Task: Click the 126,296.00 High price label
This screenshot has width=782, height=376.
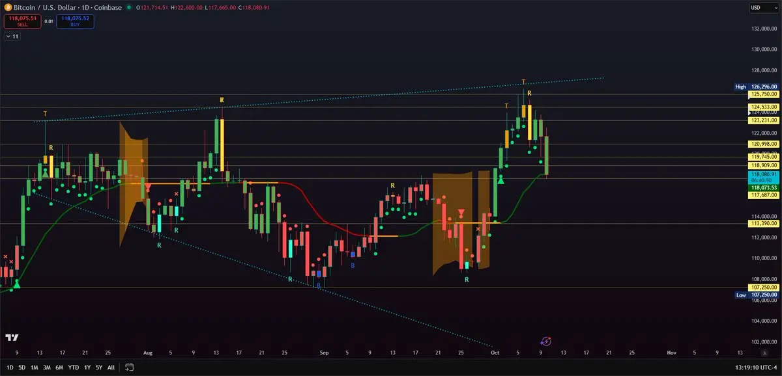Action: click(762, 87)
